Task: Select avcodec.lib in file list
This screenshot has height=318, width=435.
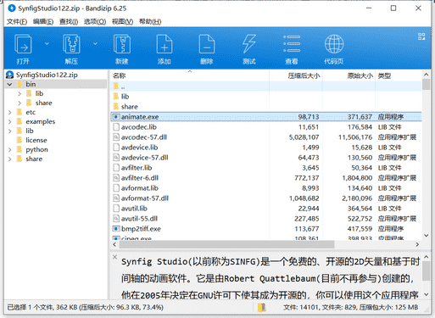Action: 266,127
